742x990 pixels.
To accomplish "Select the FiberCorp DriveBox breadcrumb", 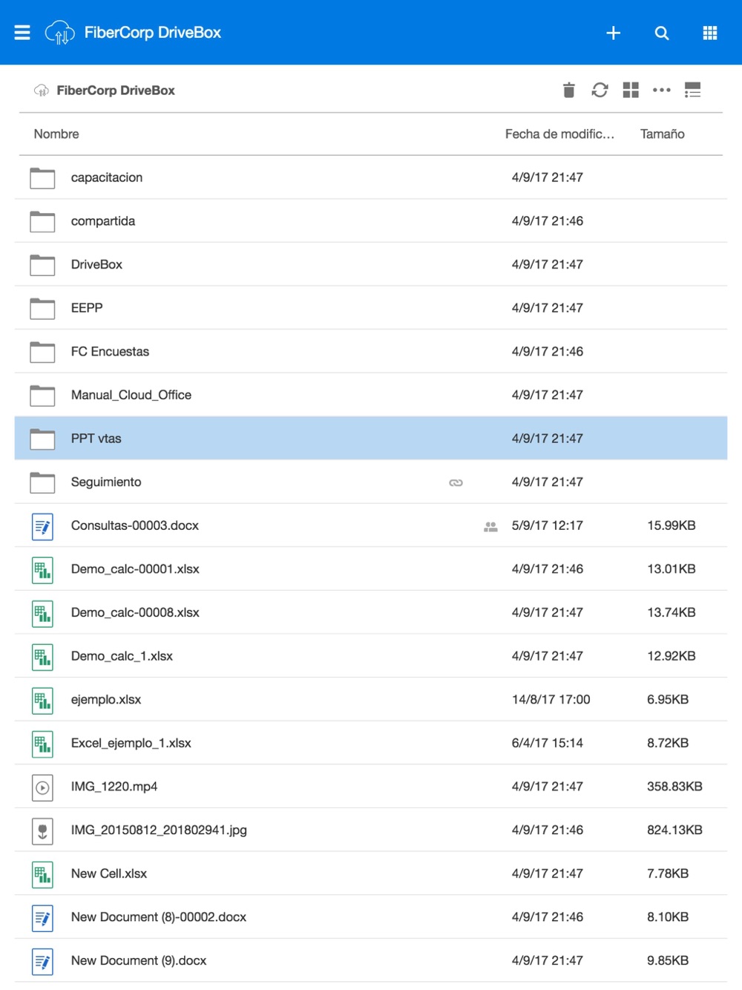I will pyautogui.click(x=116, y=91).
